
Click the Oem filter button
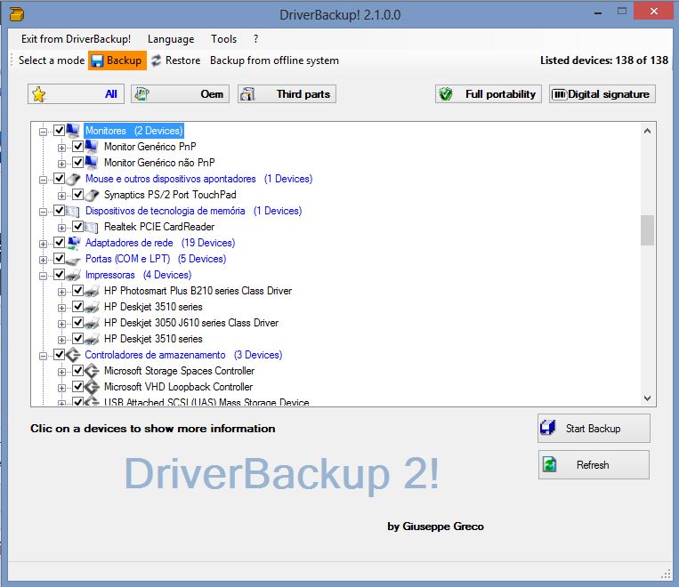click(x=180, y=94)
